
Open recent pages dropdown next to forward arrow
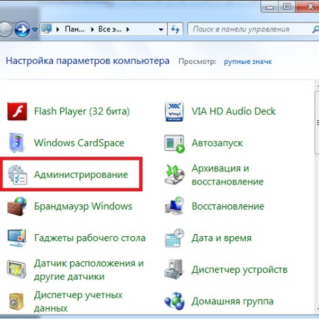click(x=35, y=30)
